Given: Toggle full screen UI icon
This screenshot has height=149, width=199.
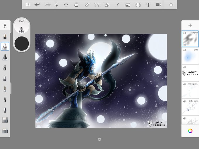Looking at the screenshot, I should (171, 5).
